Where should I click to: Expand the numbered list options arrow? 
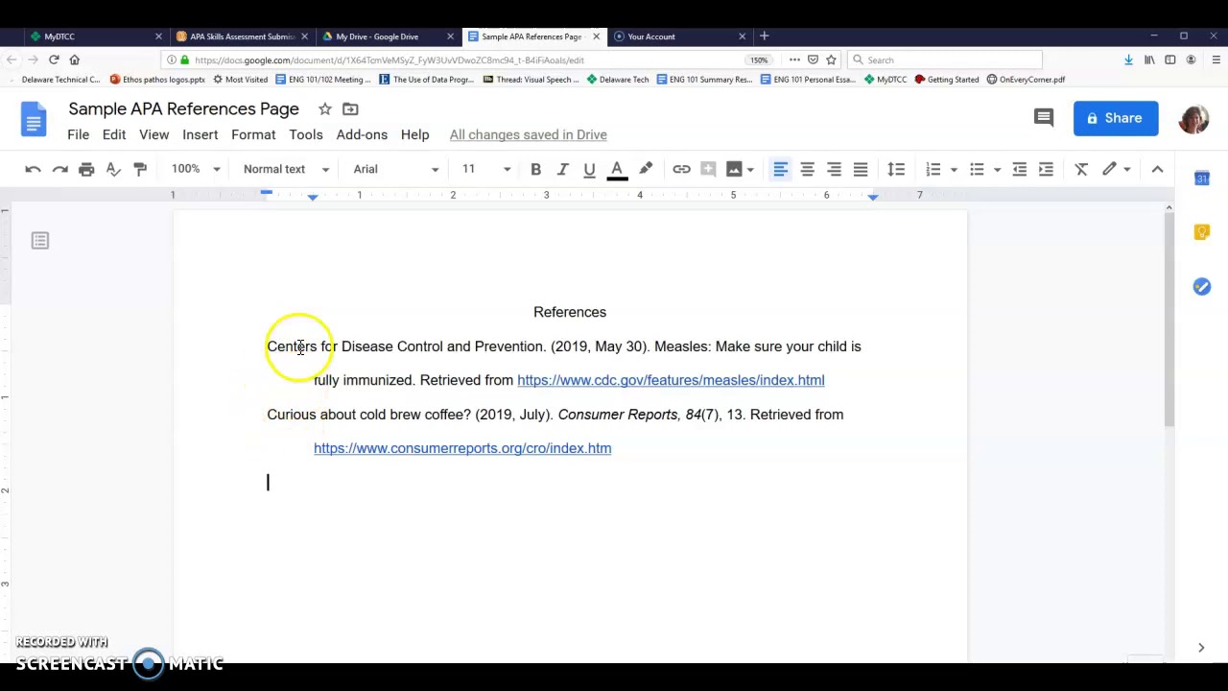coord(954,170)
